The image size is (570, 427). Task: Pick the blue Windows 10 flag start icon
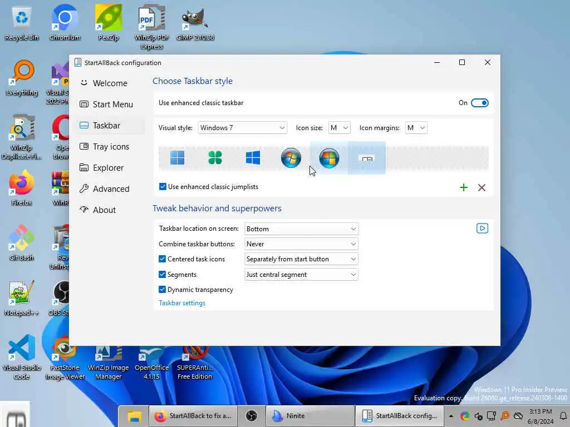(x=253, y=158)
